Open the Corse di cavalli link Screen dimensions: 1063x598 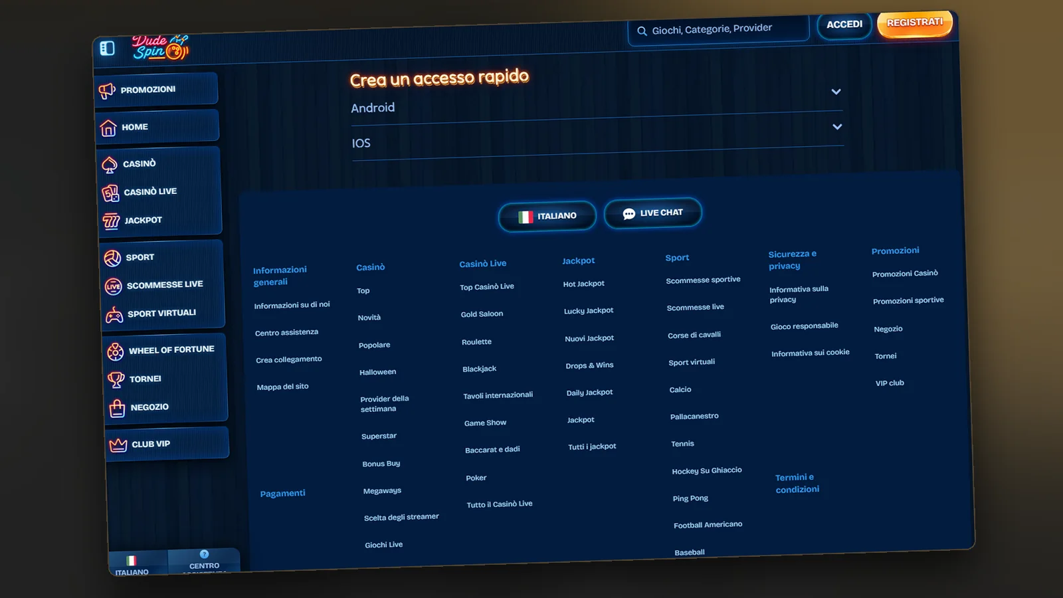pyautogui.click(x=694, y=335)
